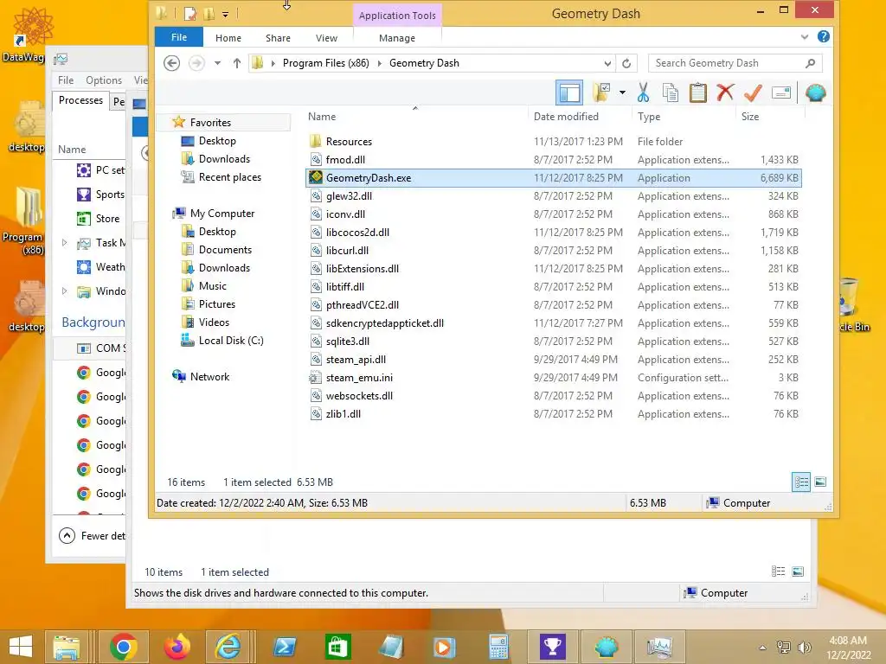Image resolution: width=886 pixels, height=664 pixels.
Task: Expand the folder options dropdown arrow
Action: (622, 93)
